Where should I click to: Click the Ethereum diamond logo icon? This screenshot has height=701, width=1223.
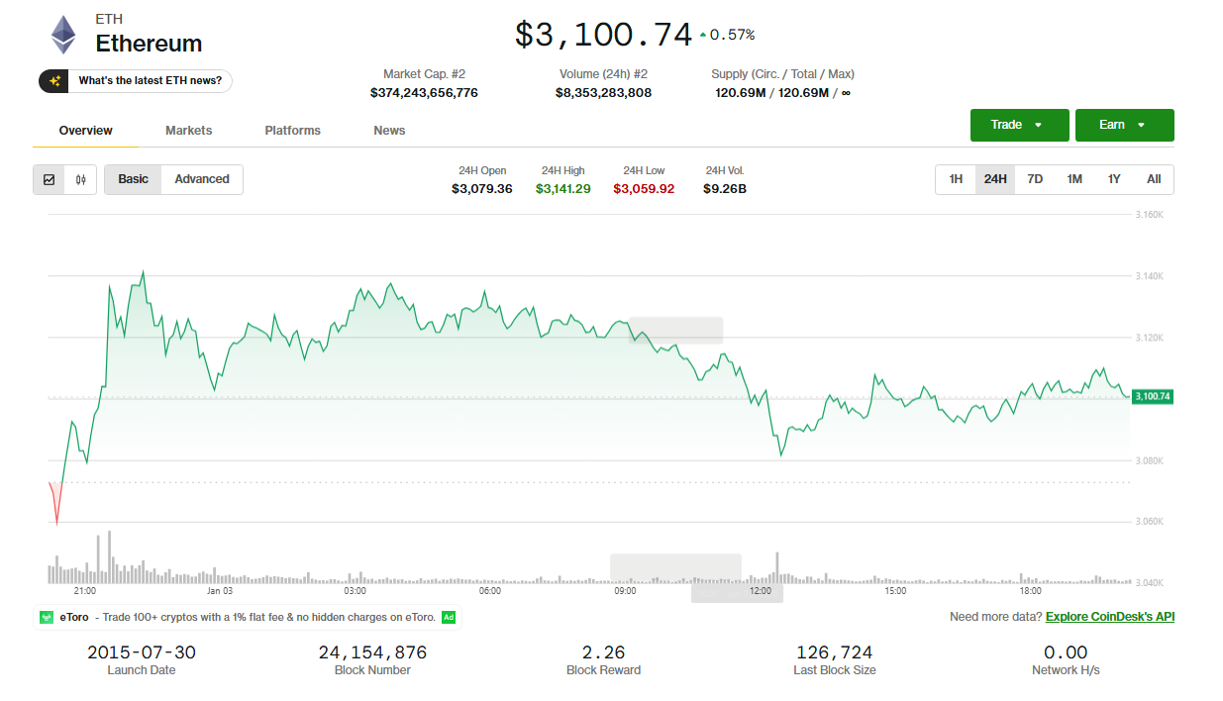63,35
